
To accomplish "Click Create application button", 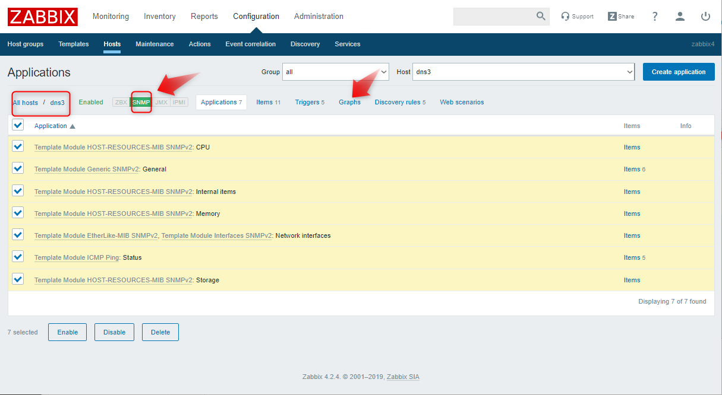I will point(679,72).
